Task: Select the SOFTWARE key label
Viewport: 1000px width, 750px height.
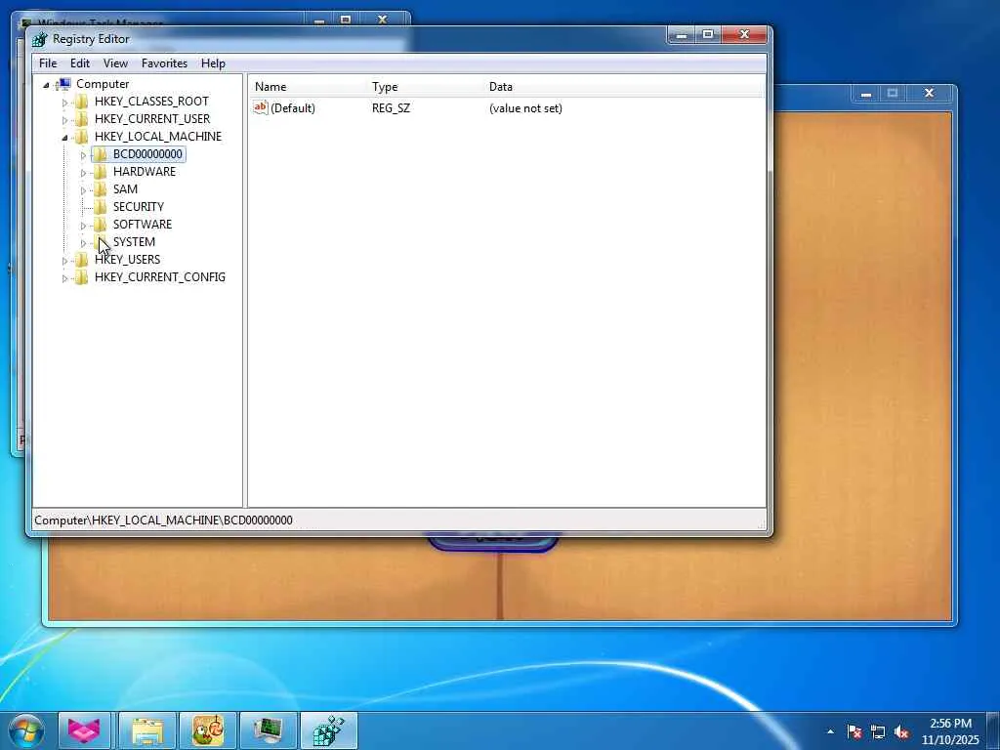Action: pyautogui.click(x=143, y=224)
